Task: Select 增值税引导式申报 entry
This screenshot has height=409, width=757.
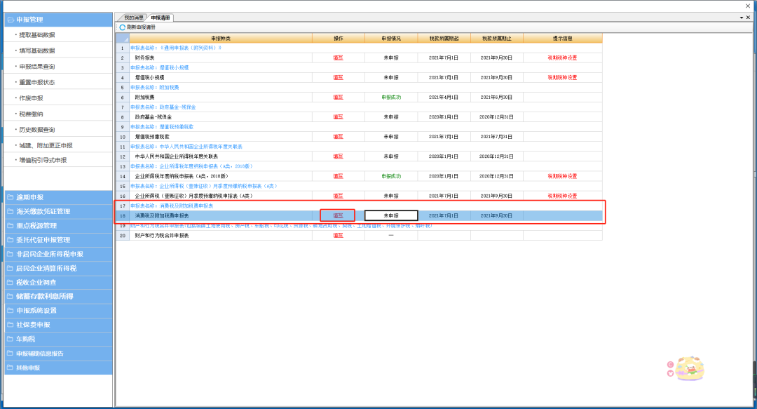Action: point(43,160)
